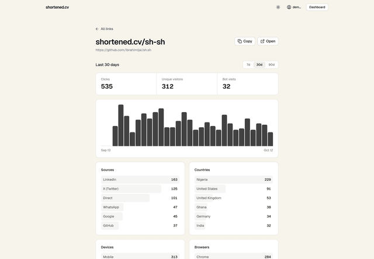
Task: Click the Bot visits 32 card
Action: click(x=248, y=84)
